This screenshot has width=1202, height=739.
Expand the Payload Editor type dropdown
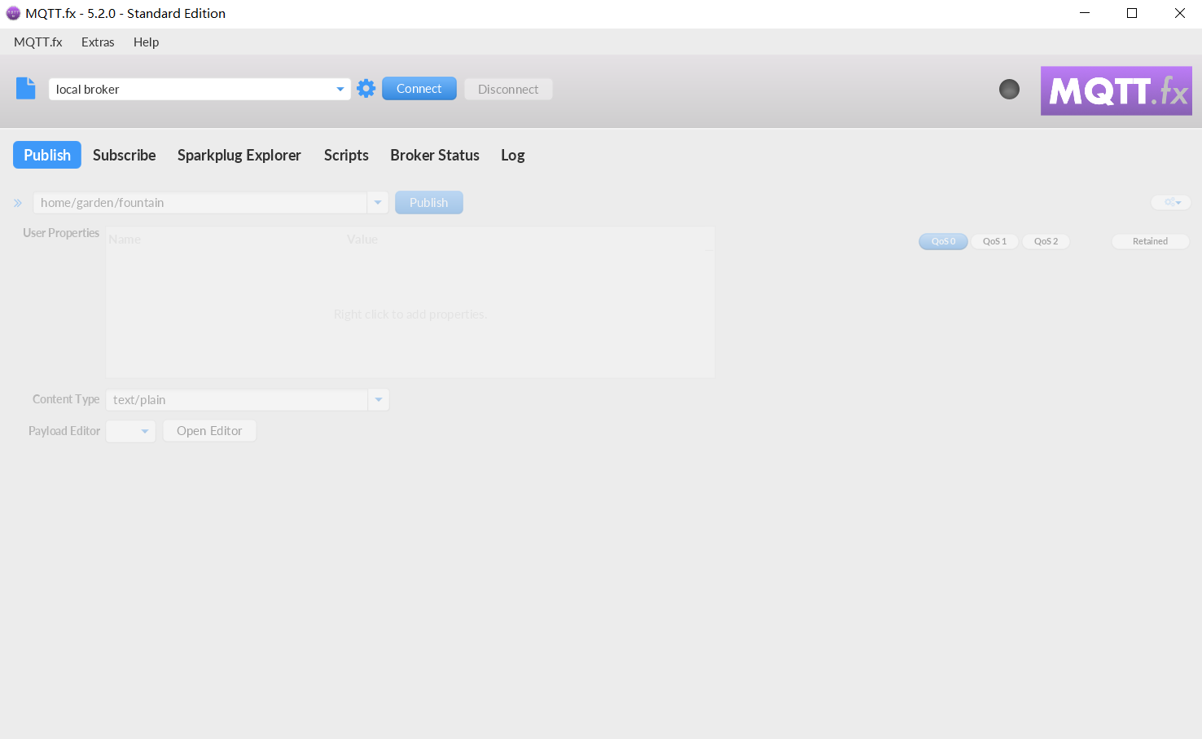pyautogui.click(x=144, y=431)
